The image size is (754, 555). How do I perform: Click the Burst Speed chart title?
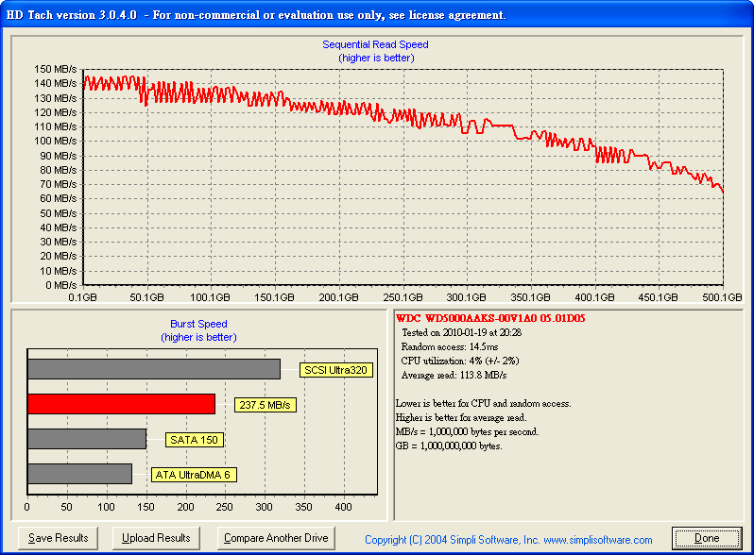pyautogui.click(x=198, y=324)
